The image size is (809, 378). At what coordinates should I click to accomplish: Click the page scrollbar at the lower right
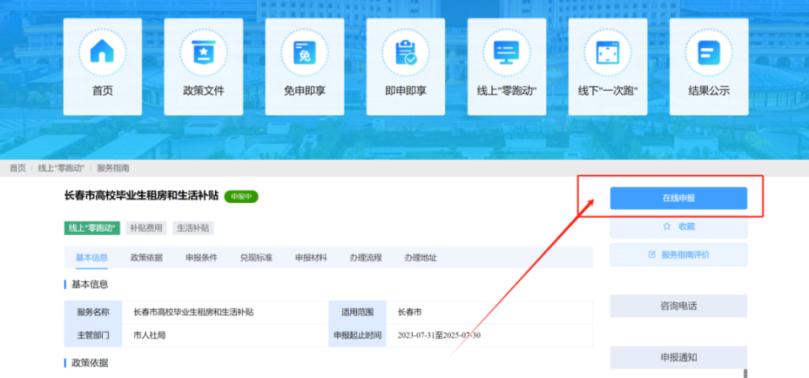tap(745, 373)
